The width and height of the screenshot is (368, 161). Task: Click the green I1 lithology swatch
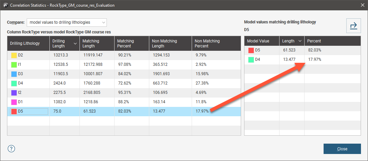tap(14, 64)
